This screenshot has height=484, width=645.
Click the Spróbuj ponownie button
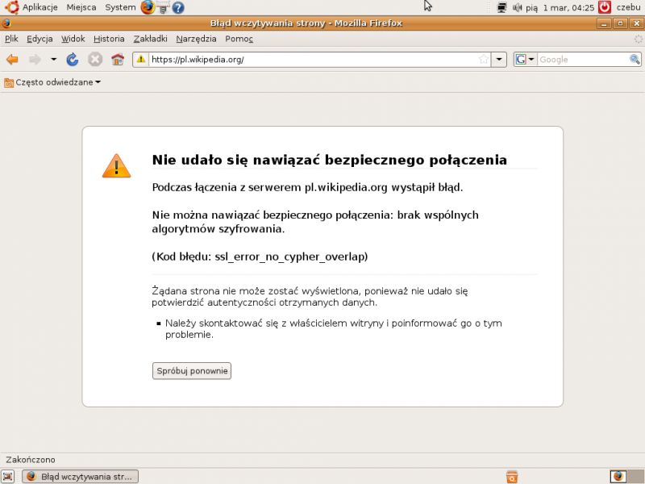tap(192, 371)
